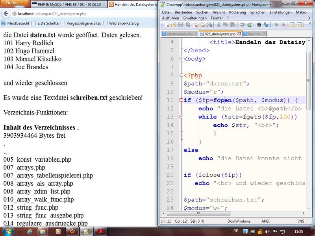
Task: Go back with Firefox back arrow
Action: pos(6,14)
